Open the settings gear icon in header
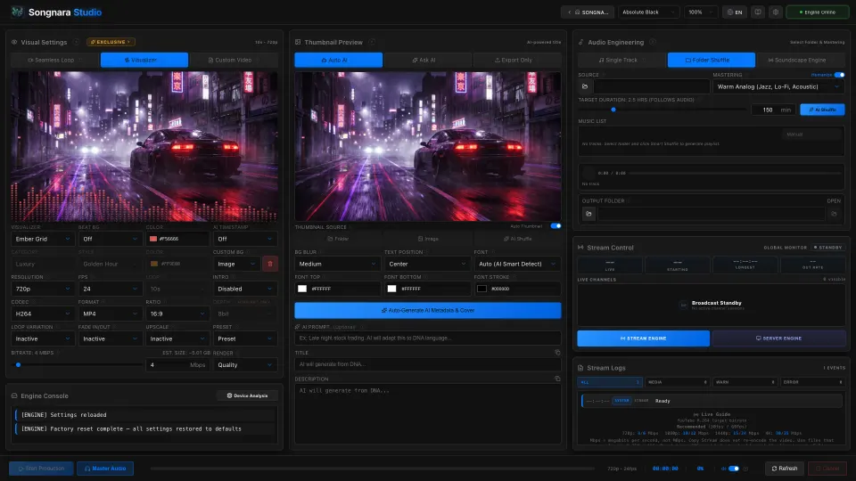 [x=775, y=12]
